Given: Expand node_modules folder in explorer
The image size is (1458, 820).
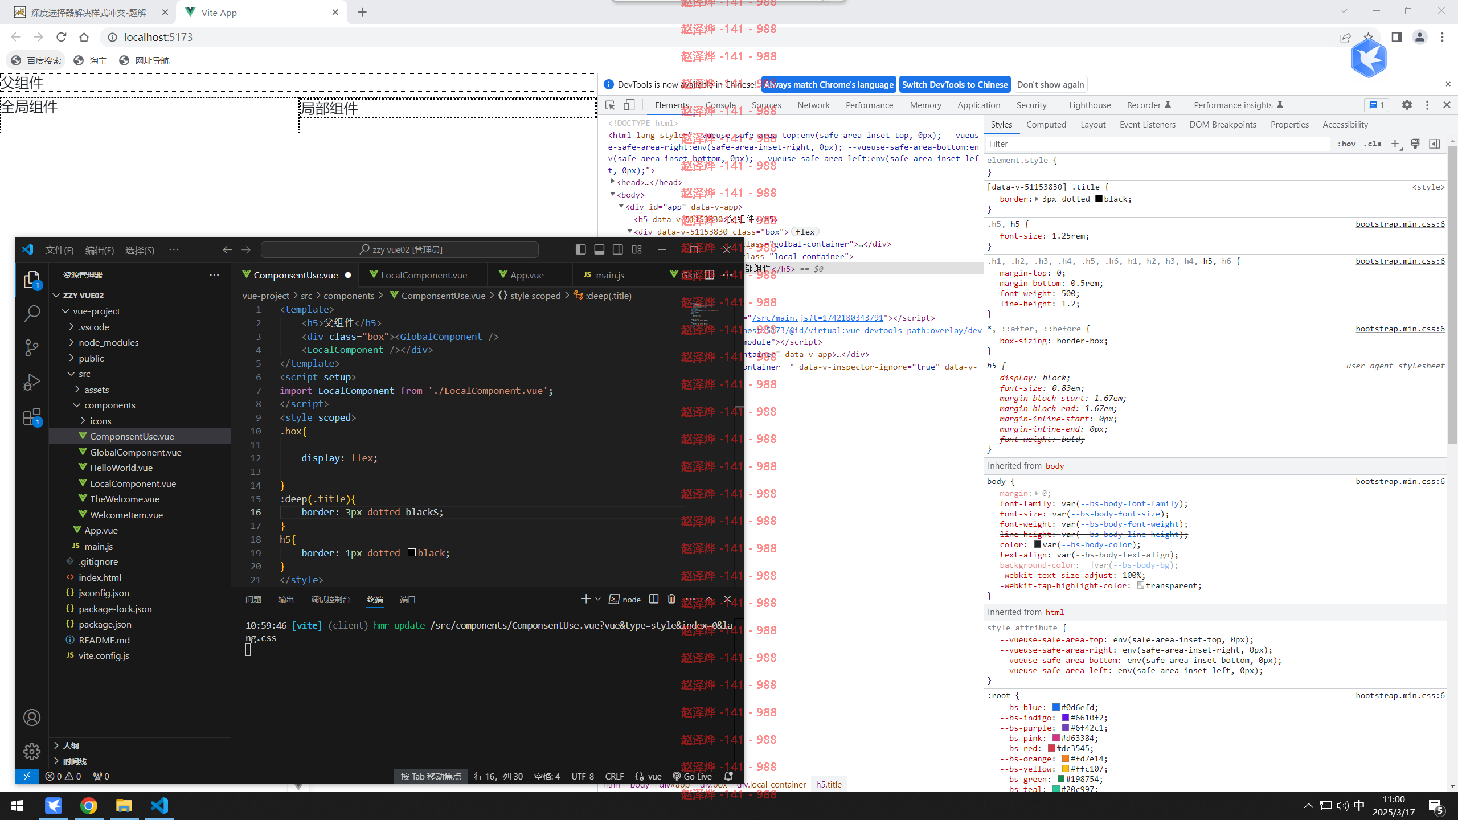Looking at the screenshot, I should (109, 342).
